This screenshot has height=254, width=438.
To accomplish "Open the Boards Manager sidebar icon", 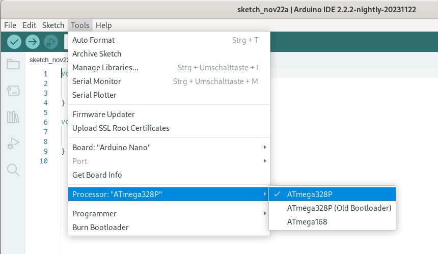I will pos(13,91).
